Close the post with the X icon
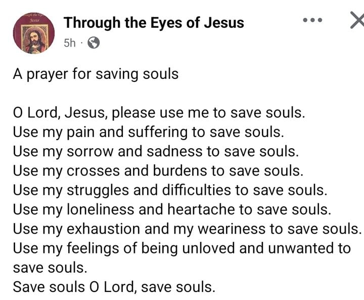Screen dimensions: 364x300 click(x=357, y=21)
